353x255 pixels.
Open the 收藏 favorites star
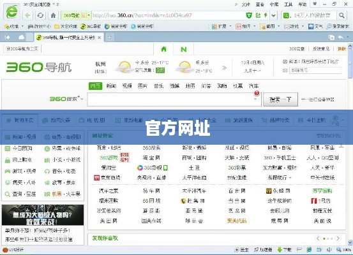point(6,26)
